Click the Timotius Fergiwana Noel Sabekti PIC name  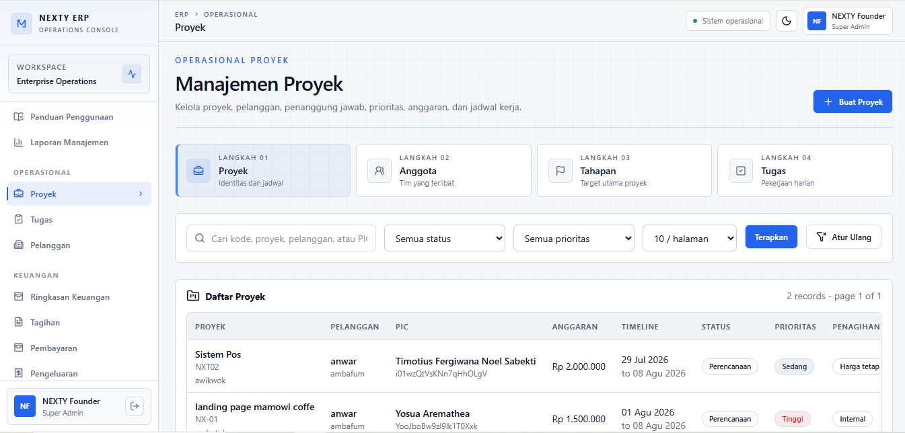point(466,361)
